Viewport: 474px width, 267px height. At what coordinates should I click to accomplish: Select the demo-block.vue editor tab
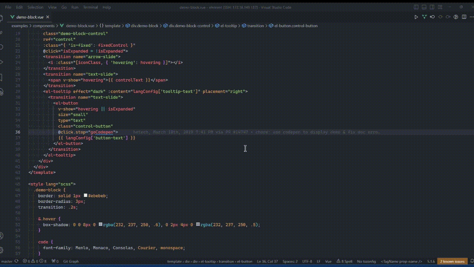coord(30,17)
